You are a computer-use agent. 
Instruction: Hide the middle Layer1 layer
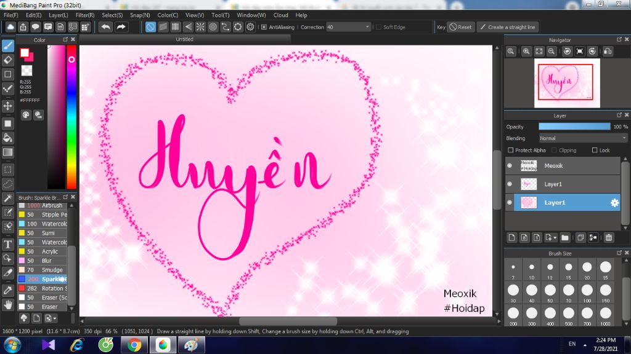point(510,184)
